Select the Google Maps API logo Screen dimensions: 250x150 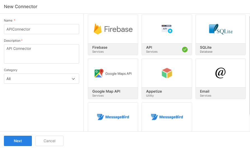click(113, 73)
